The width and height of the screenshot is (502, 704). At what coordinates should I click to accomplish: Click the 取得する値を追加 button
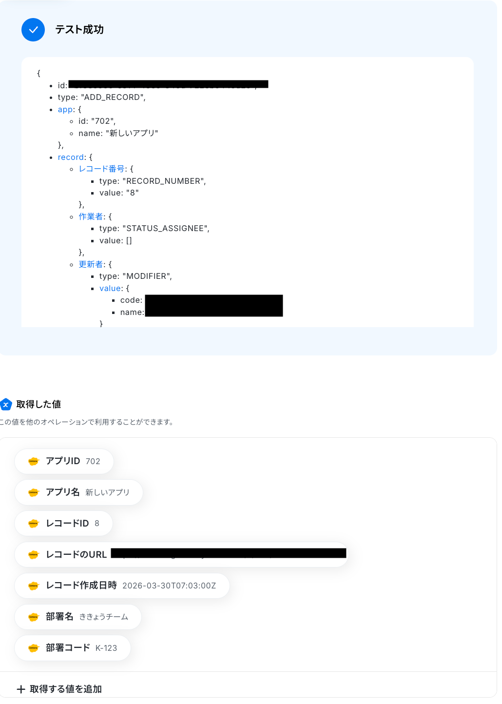59,689
